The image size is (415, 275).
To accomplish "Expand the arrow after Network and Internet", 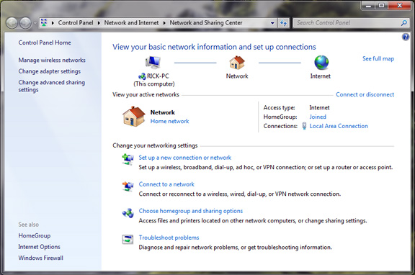I will point(164,23).
